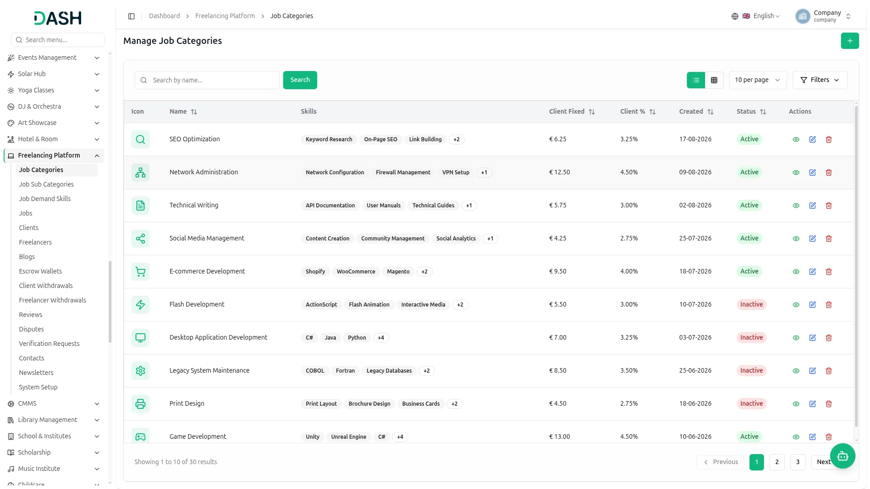
Task: Expand the Events Management menu
Action: pyautogui.click(x=53, y=58)
